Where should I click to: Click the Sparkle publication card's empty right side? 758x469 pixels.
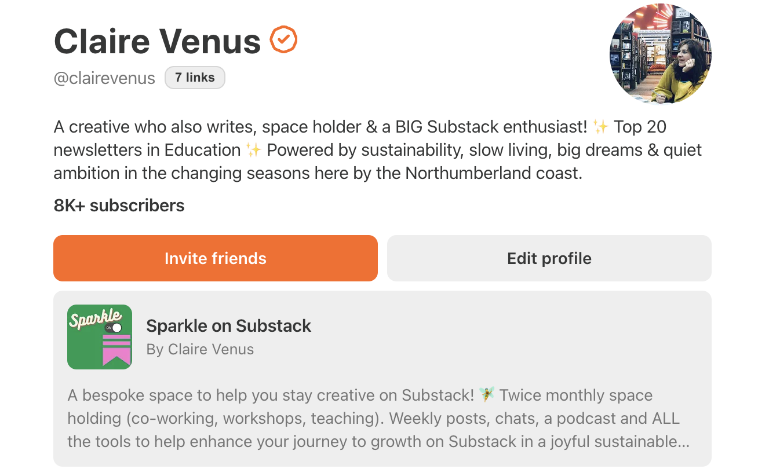coord(522,337)
